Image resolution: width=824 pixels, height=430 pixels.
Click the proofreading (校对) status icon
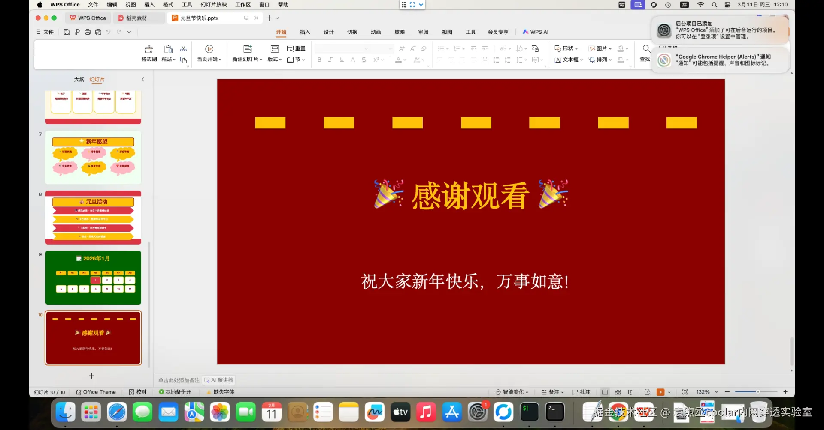tap(138, 392)
